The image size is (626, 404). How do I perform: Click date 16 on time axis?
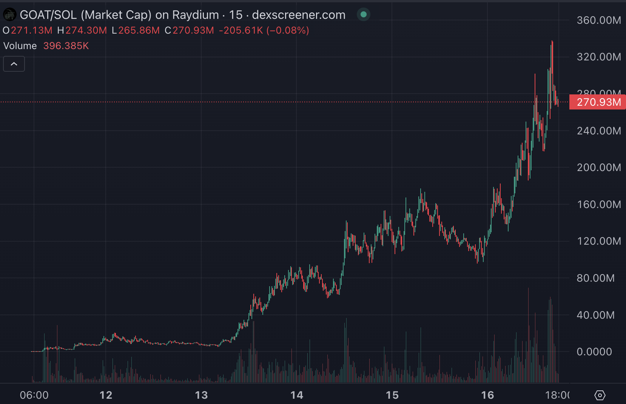click(x=487, y=395)
